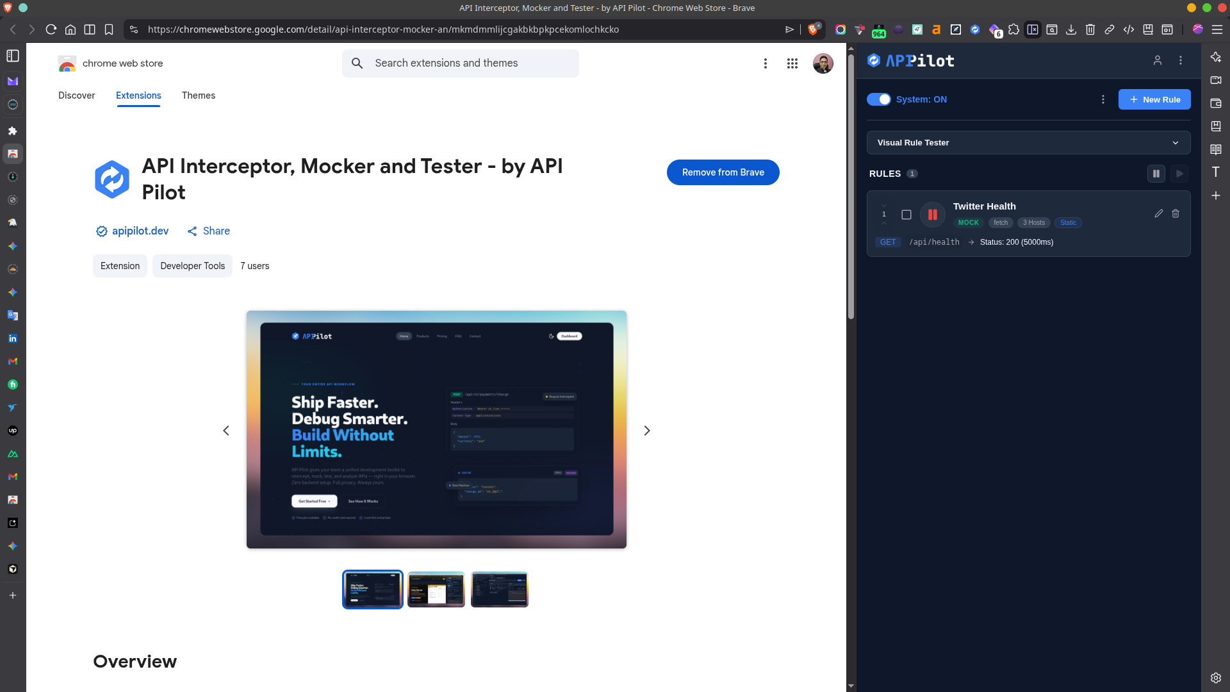Image resolution: width=1230 pixels, height=692 pixels.
Task: Switch to the Themes tab
Action: [199, 95]
